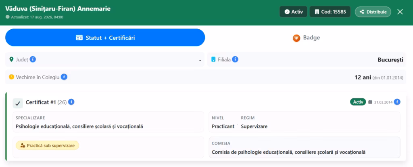This screenshot has height=167, width=413.
Task: Switch to the Badge tab
Action: (307, 37)
